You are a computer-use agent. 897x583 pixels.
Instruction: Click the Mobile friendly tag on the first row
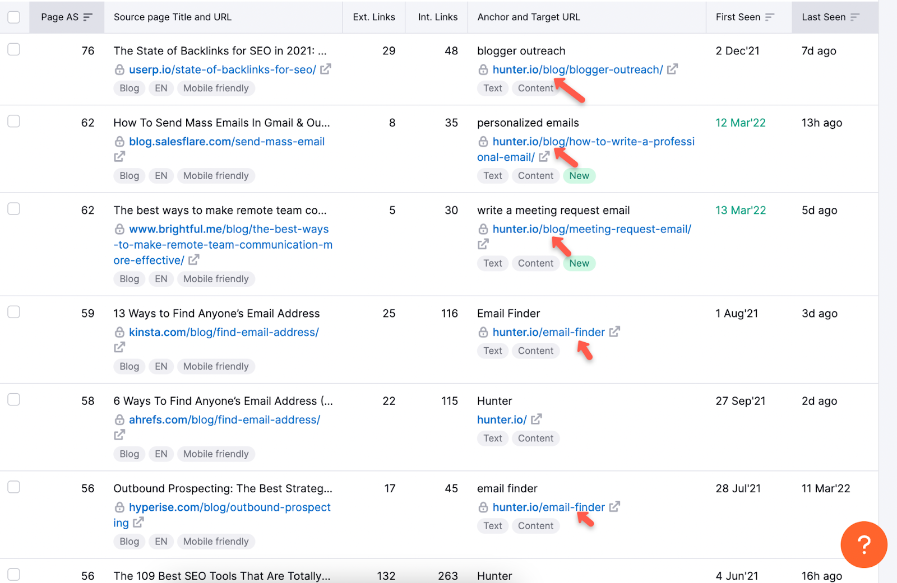216,88
